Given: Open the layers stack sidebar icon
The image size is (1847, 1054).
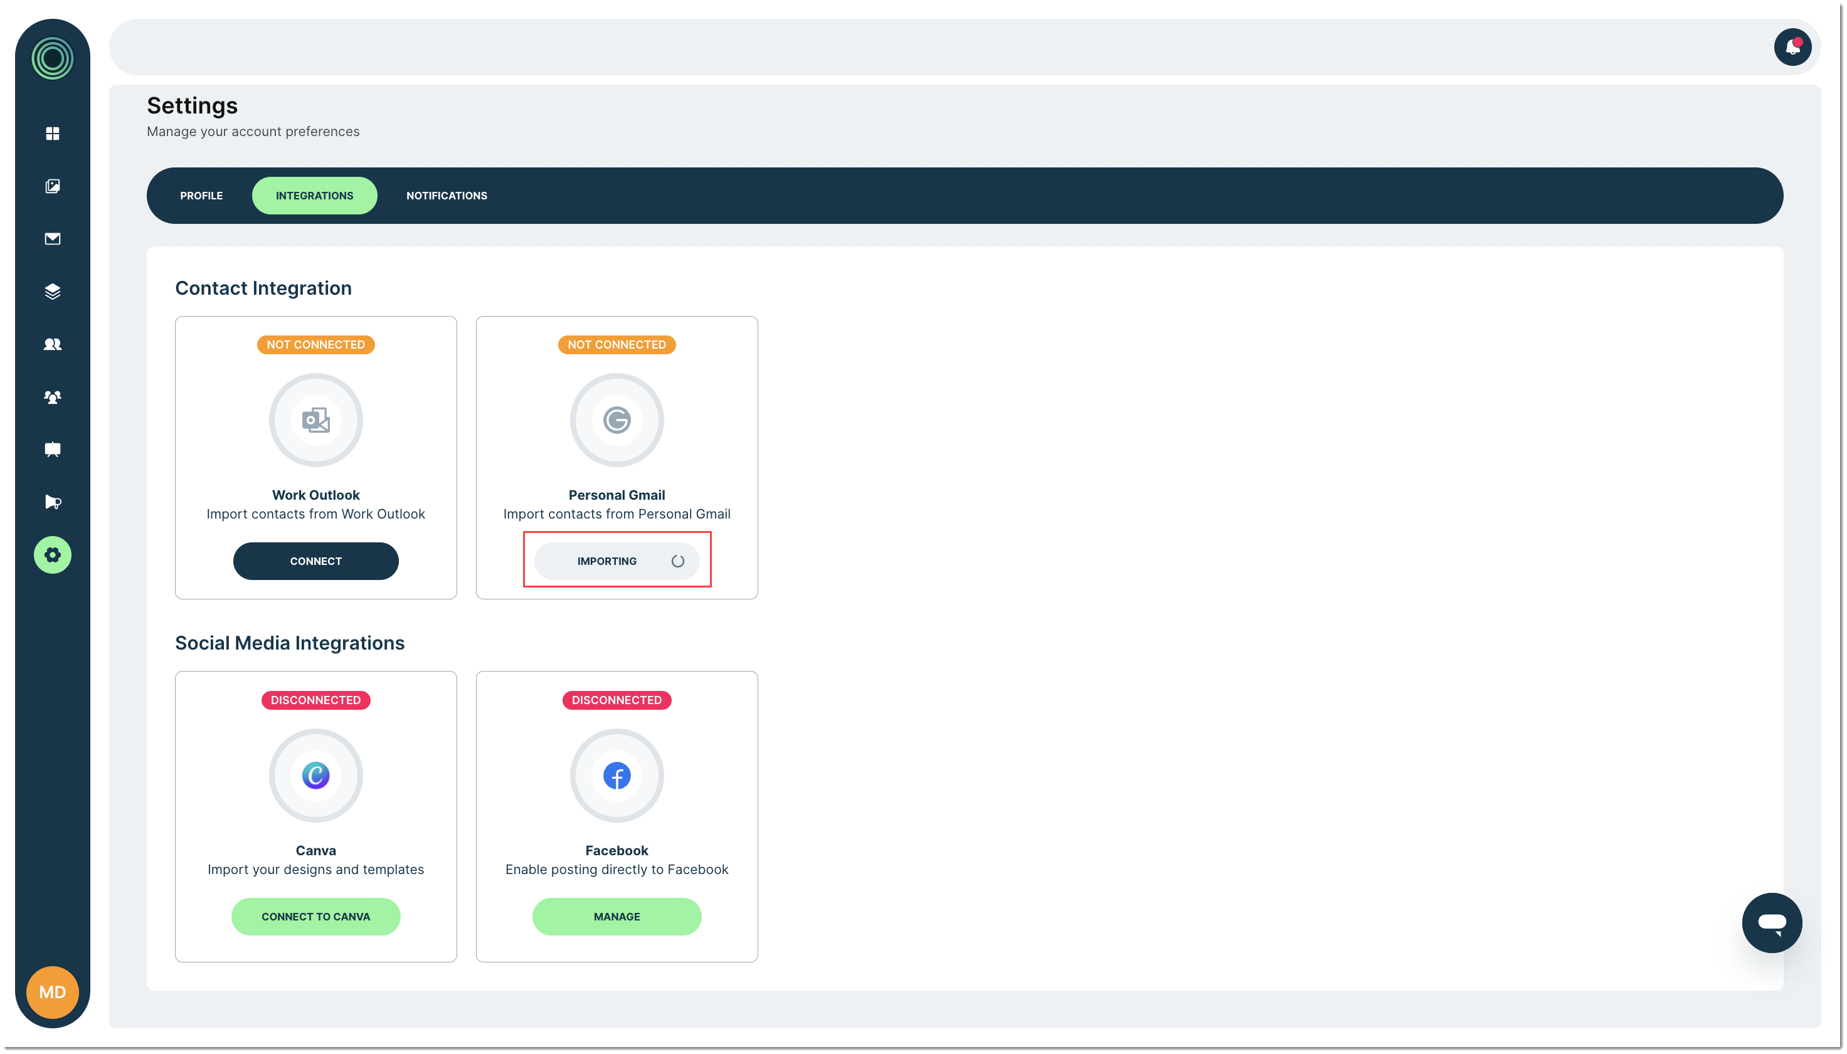Looking at the screenshot, I should (x=52, y=291).
